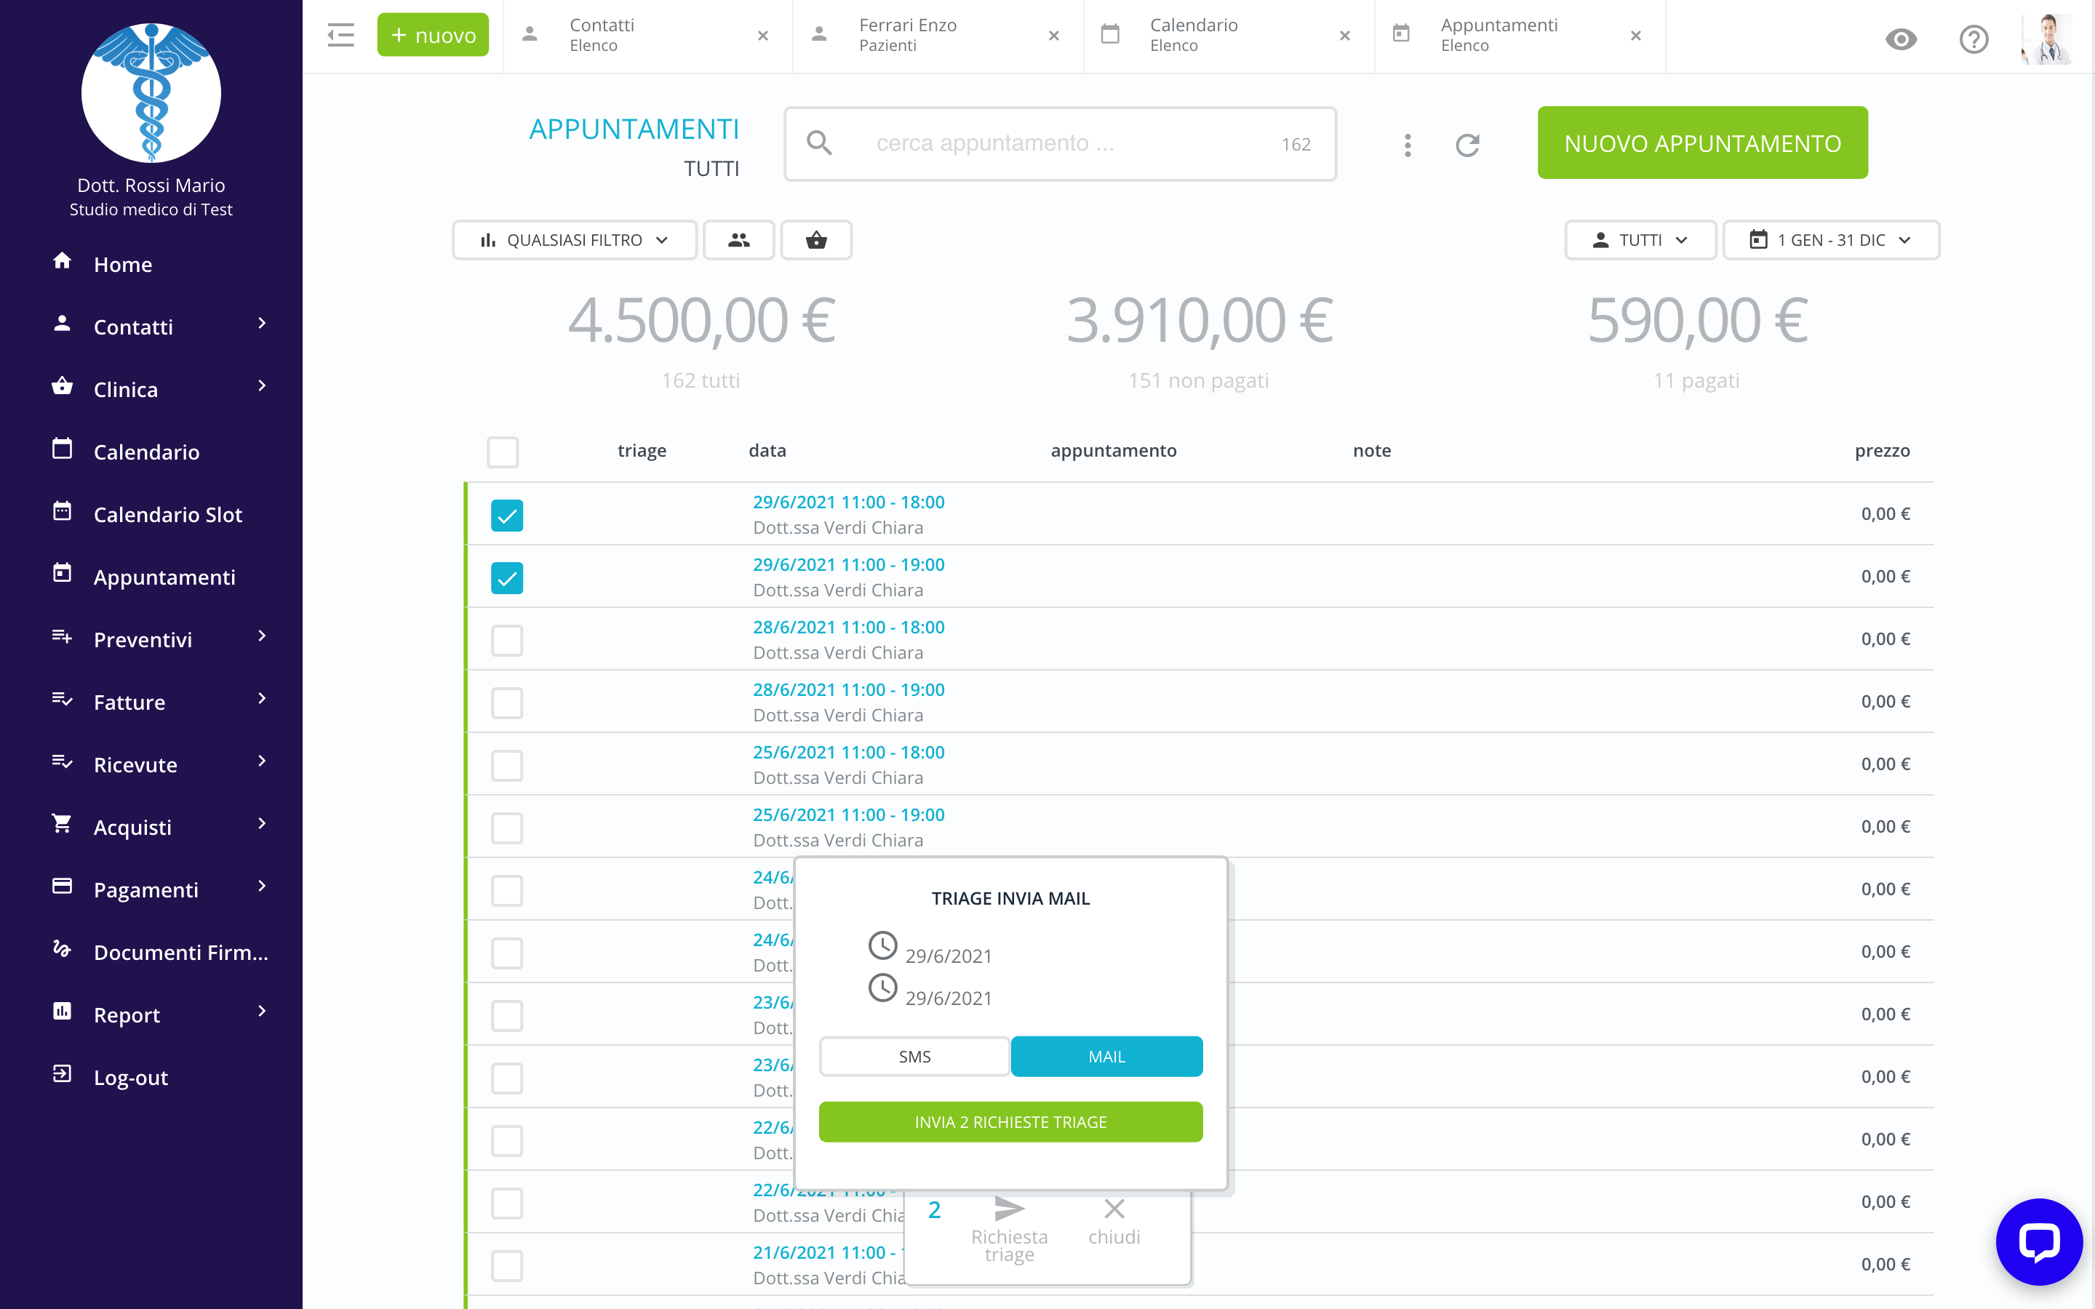The height and width of the screenshot is (1309, 2095).
Task: Click the Richiesta triage send icon
Action: (x=1010, y=1209)
